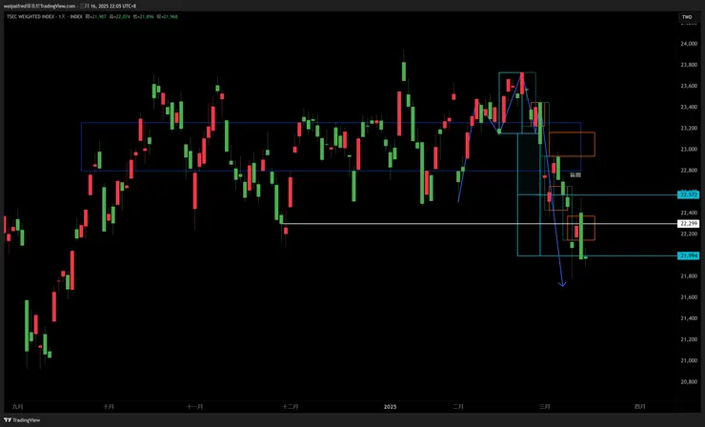Screen dimensions: 705x427
Task: Click the 23,400 price axis label
Action: (x=689, y=107)
